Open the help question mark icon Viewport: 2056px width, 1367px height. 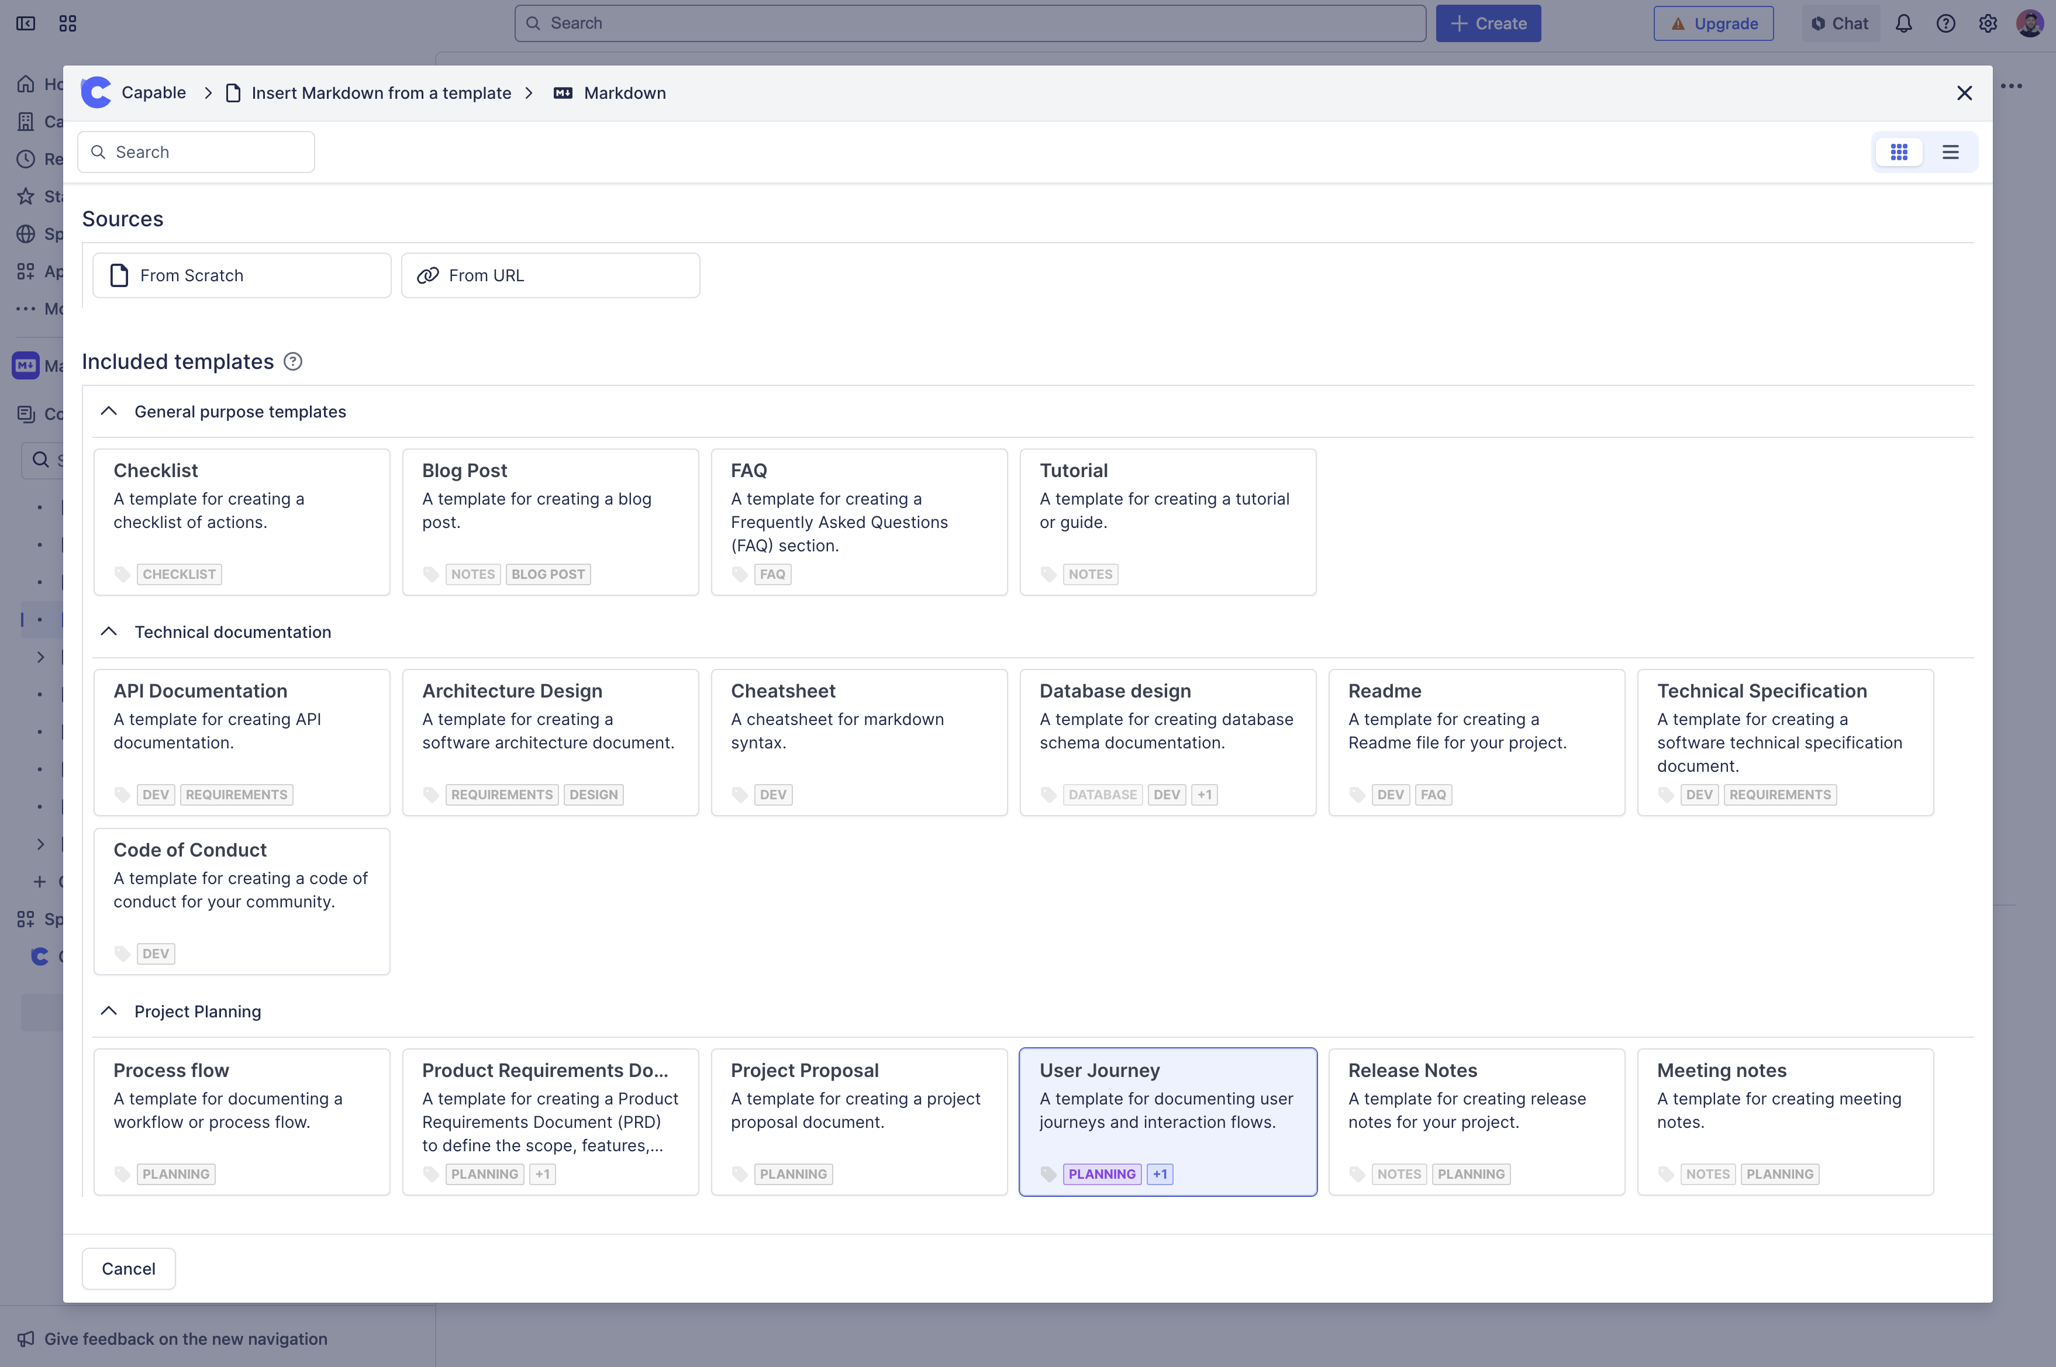pyautogui.click(x=1946, y=23)
